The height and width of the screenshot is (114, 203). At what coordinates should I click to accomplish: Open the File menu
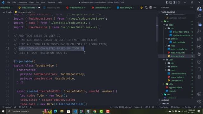click(x=8, y=3)
